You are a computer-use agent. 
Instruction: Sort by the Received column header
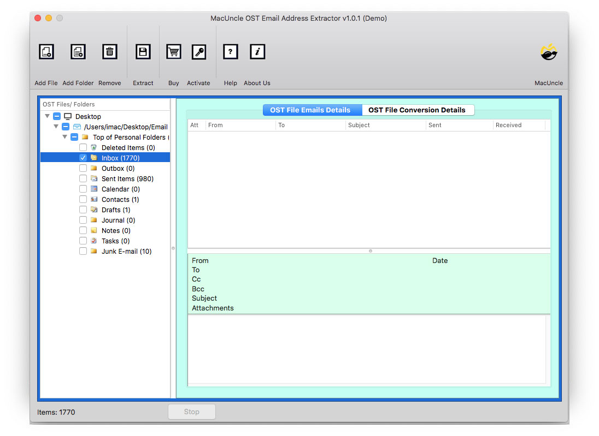click(x=519, y=125)
